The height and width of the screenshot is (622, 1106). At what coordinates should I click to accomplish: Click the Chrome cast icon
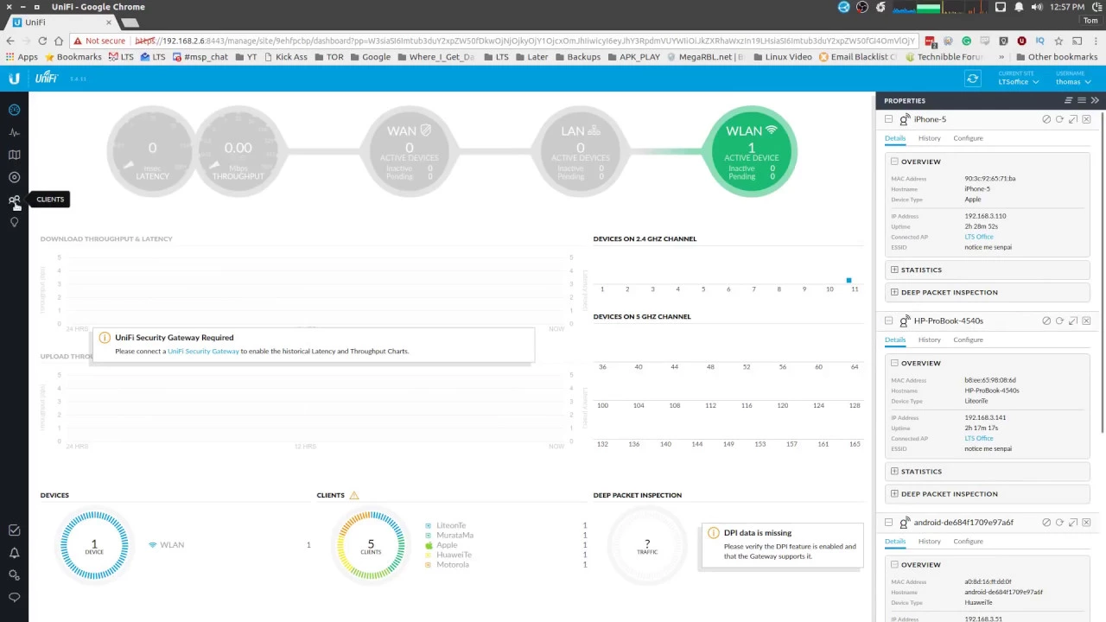click(1077, 41)
